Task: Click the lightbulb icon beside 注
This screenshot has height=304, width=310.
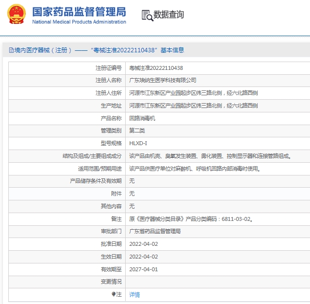Action: [113, 294]
